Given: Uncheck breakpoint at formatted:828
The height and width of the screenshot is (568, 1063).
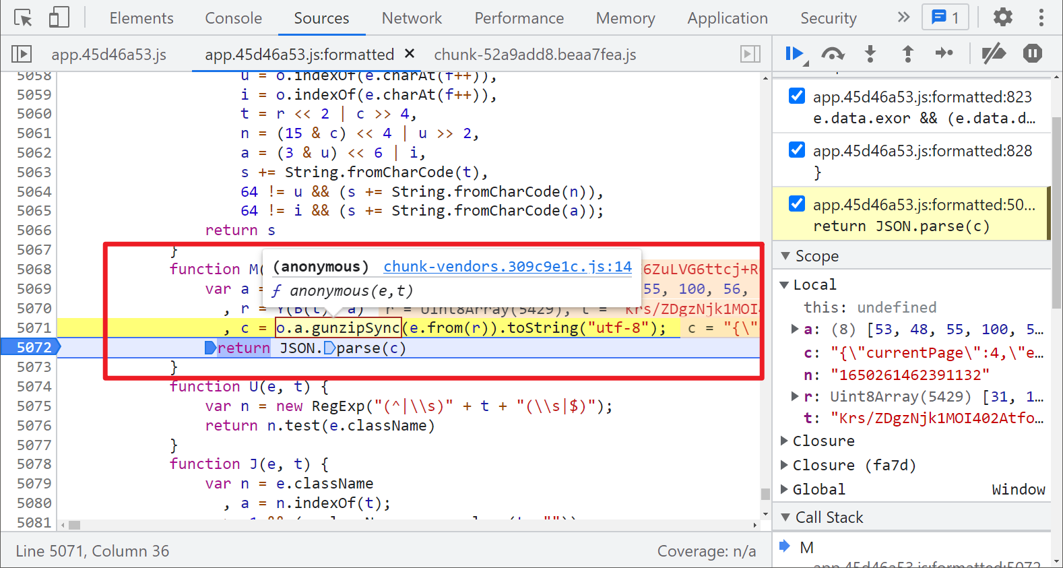Looking at the screenshot, I should coord(796,150).
